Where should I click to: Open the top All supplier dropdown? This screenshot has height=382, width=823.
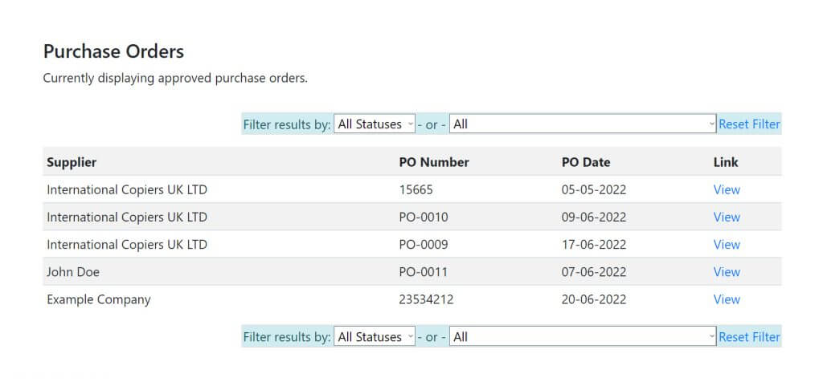pyautogui.click(x=583, y=124)
